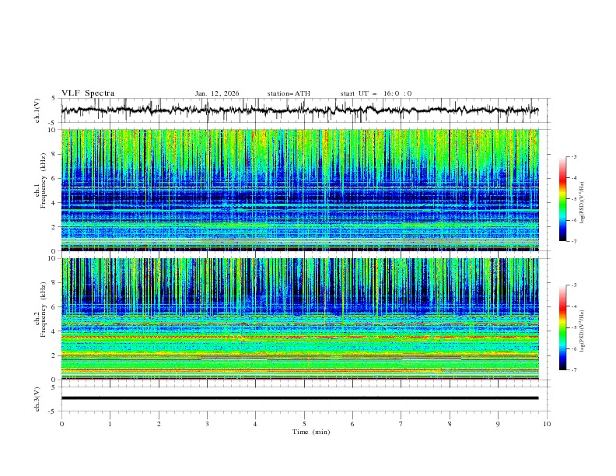Image resolution: width=616 pixels, height=476 pixels.
Task: Click the 'station=ATH' label
Action: tap(289, 93)
